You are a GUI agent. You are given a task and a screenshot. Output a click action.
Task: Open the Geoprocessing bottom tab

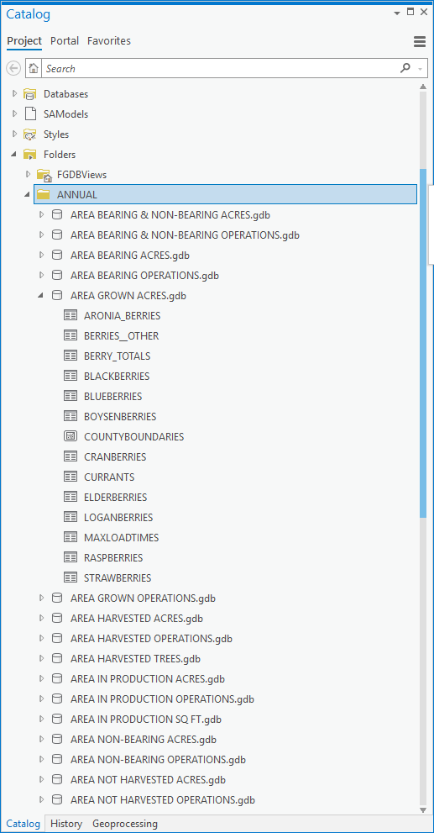tap(125, 824)
